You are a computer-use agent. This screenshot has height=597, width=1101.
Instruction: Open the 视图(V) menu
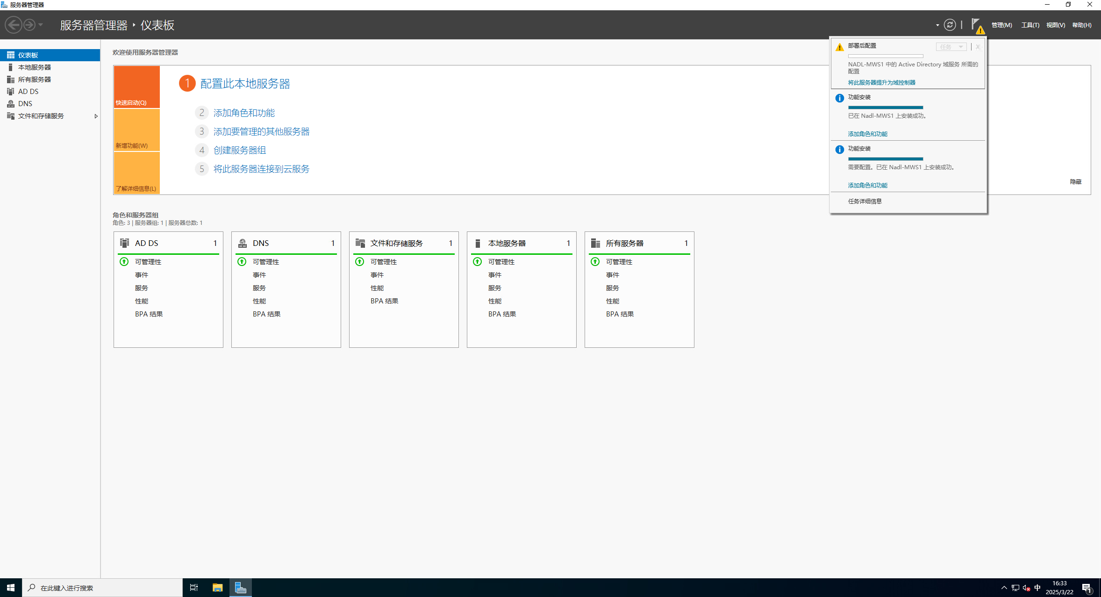click(1056, 25)
